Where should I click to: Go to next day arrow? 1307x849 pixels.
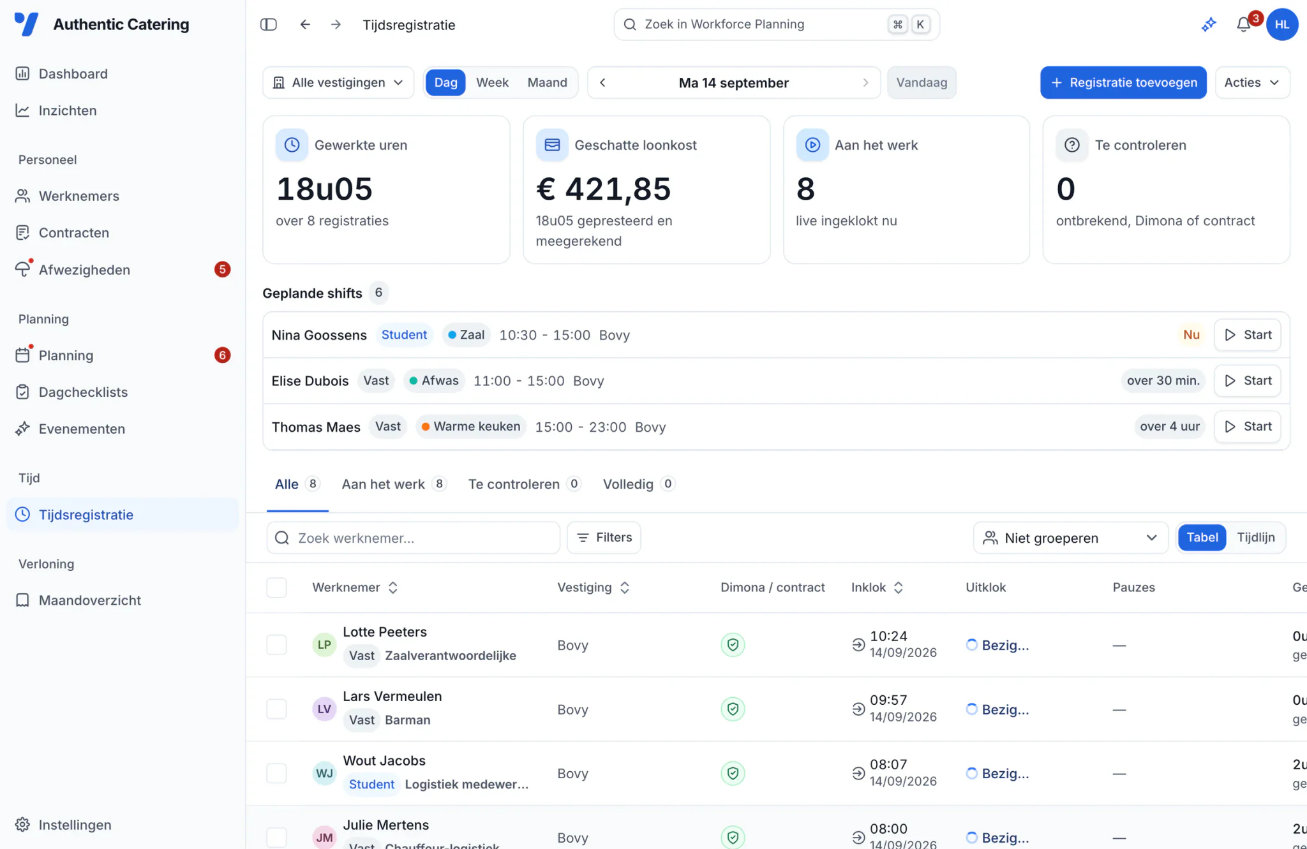865,82
